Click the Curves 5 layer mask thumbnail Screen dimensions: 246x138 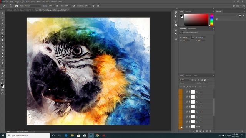click(x=193, y=107)
